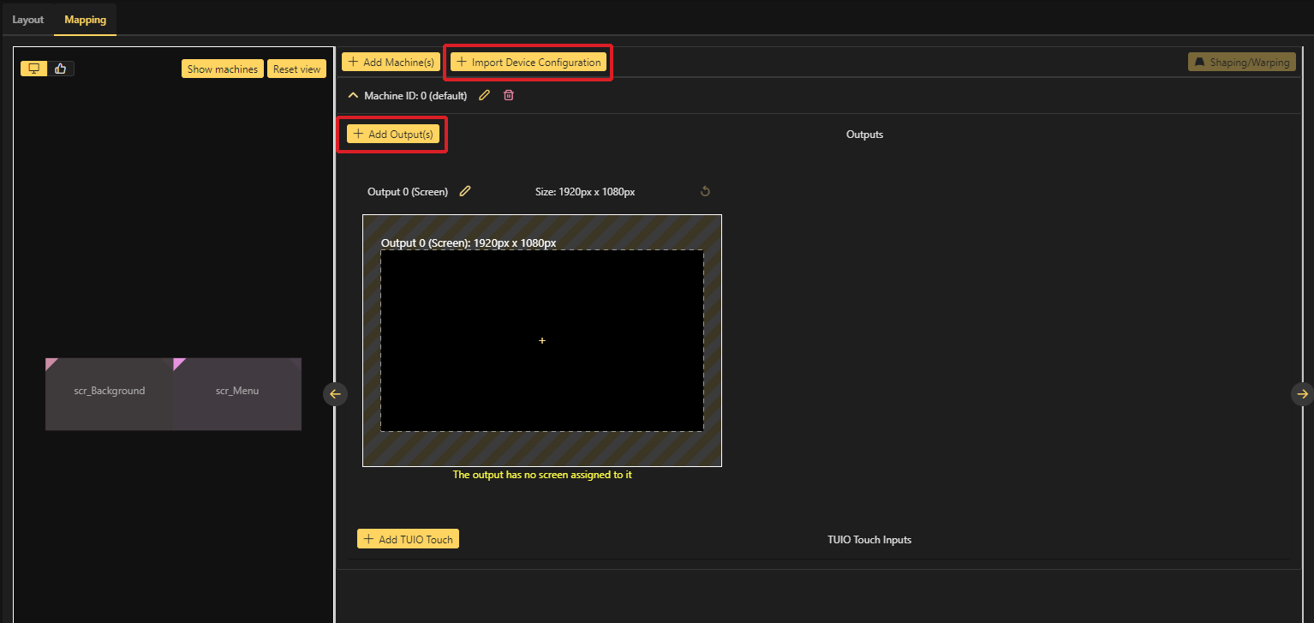Click the center crosshair in output preview
Screen dimensions: 1314x623
coord(542,341)
